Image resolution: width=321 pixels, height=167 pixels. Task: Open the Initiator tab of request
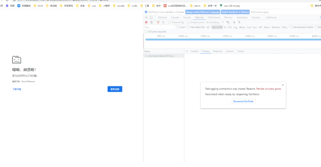[x=229, y=51]
